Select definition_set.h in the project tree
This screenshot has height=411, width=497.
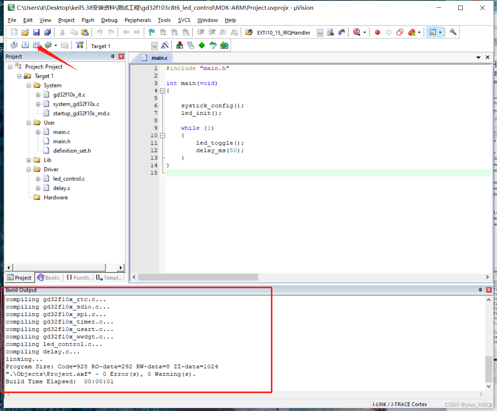[72, 151]
